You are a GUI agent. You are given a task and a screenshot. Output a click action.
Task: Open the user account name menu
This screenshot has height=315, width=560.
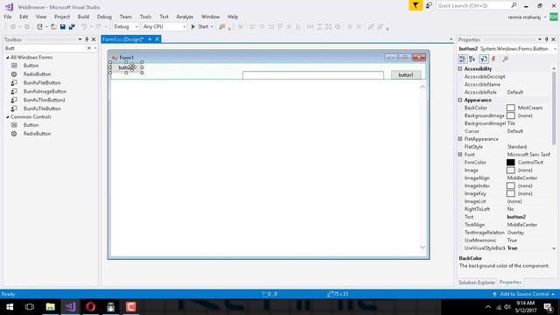(527, 17)
